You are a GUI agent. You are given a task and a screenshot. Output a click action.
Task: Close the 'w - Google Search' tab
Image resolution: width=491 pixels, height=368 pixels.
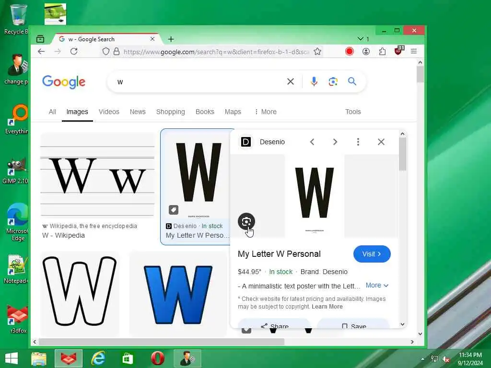[152, 39]
